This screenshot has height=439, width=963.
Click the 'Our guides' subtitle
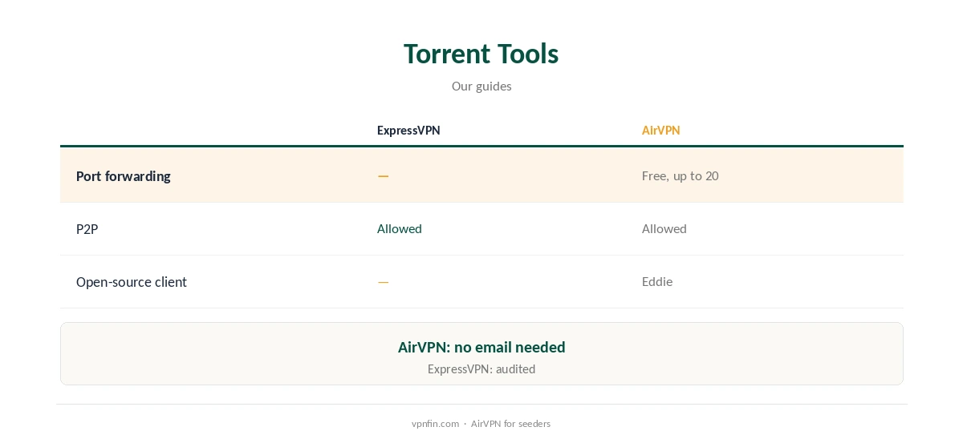click(x=481, y=86)
